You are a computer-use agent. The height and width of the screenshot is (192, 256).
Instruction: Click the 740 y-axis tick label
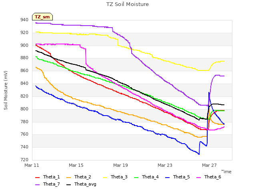point(24,147)
